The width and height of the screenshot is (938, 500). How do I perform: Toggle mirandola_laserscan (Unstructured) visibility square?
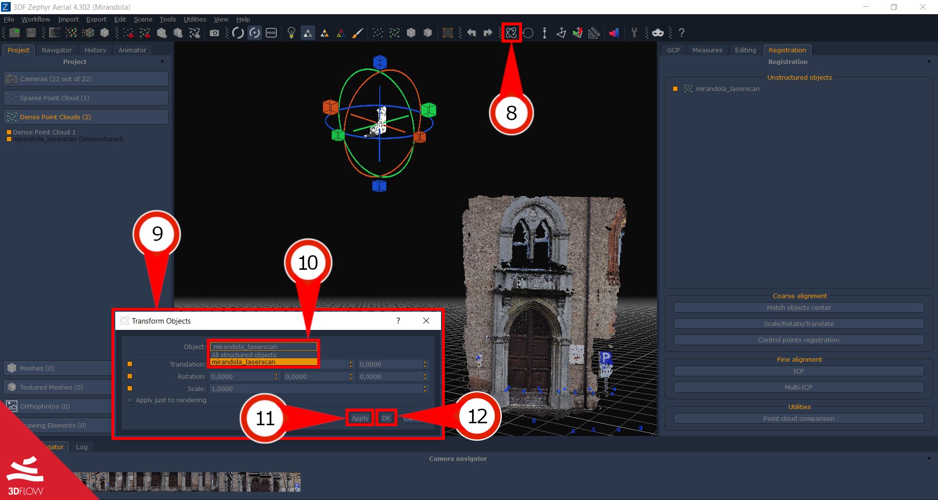tap(9, 139)
